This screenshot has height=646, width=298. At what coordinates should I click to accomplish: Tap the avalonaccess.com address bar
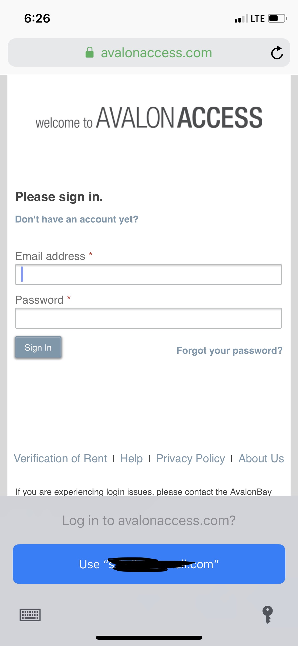(x=149, y=53)
